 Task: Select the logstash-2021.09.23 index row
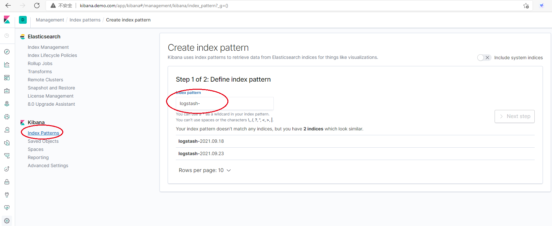point(355,153)
